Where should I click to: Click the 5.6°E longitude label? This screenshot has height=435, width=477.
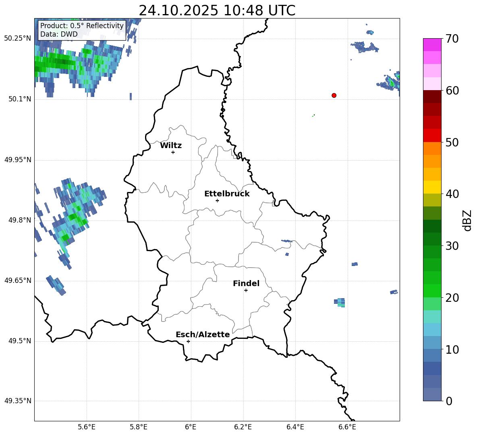click(x=86, y=427)
